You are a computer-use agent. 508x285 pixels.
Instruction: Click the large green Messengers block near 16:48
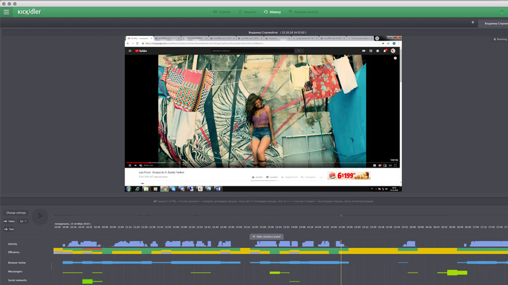(452, 272)
